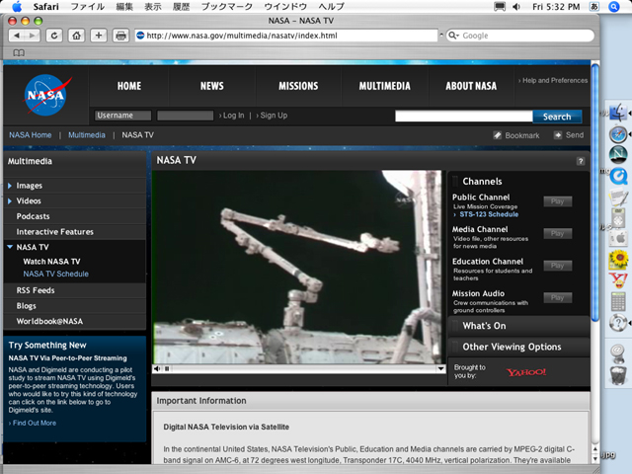Screen dimensions: 632x474
Task: Play the Mission Audio channel
Action: pos(557,298)
